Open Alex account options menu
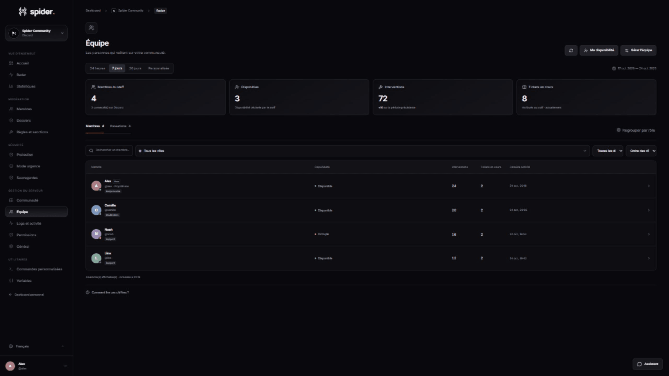This screenshot has height=376, width=669. point(65,366)
